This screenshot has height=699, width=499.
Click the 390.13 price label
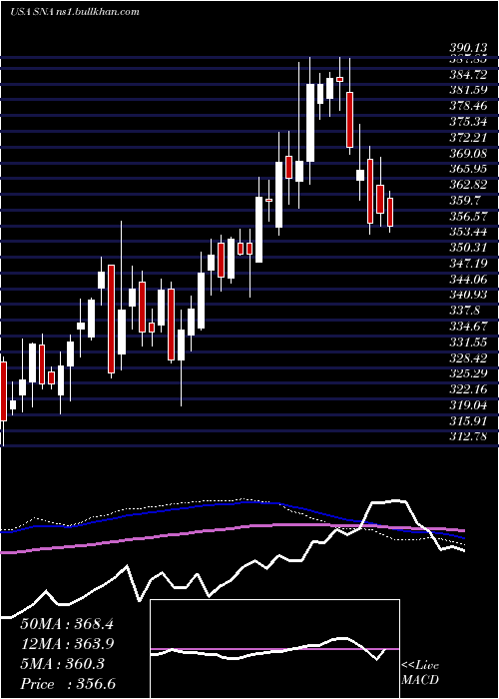tap(467, 47)
